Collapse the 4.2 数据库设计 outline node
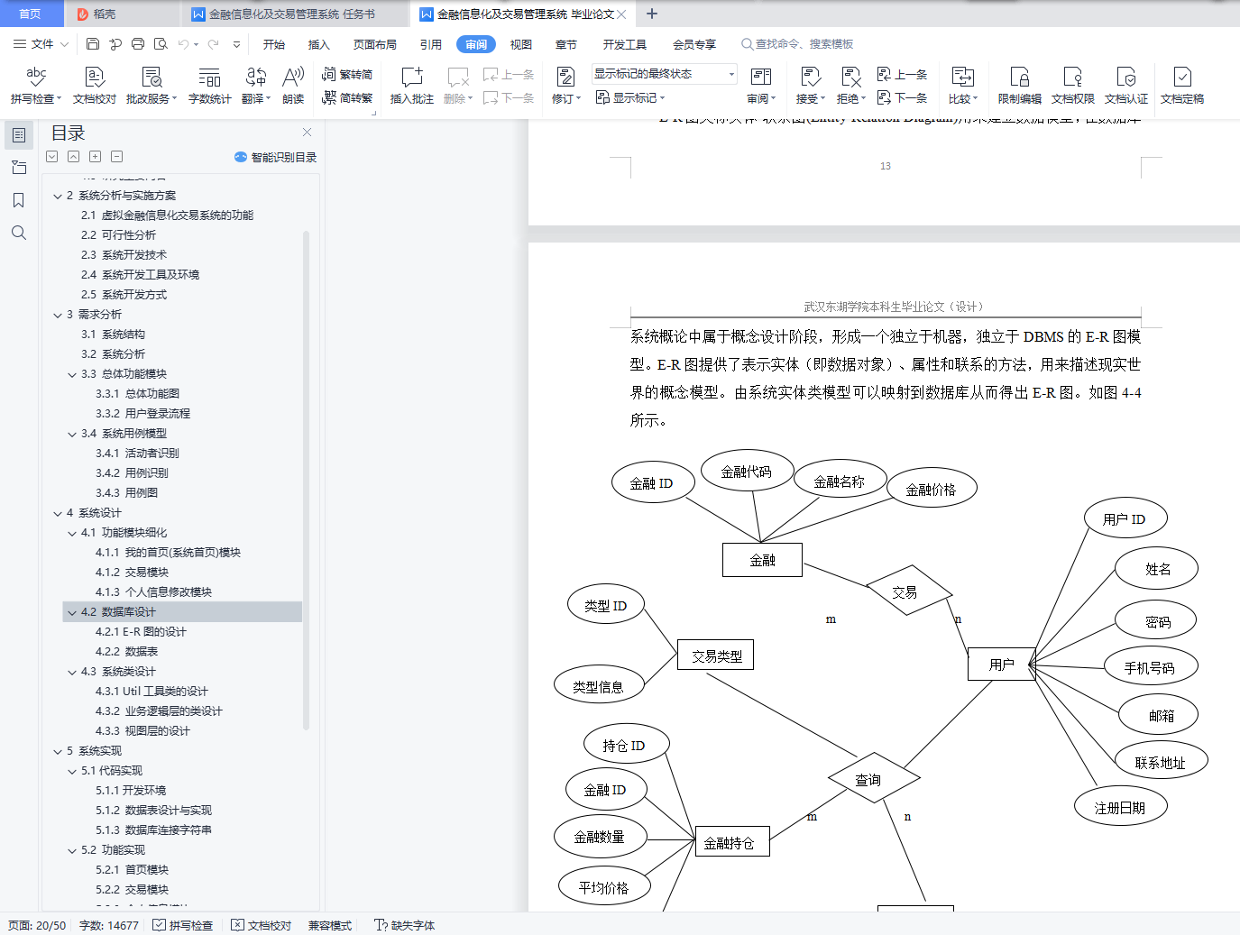 [x=72, y=612]
